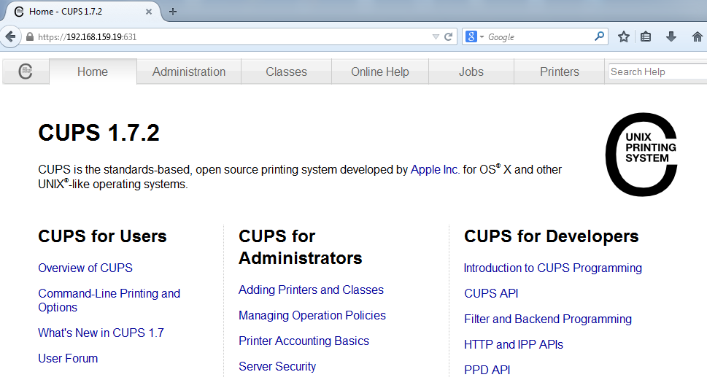Click the browser back arrow button

pos(10,36)
